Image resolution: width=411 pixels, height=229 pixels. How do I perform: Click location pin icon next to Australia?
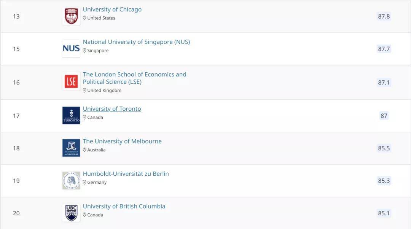pos(84,150)
